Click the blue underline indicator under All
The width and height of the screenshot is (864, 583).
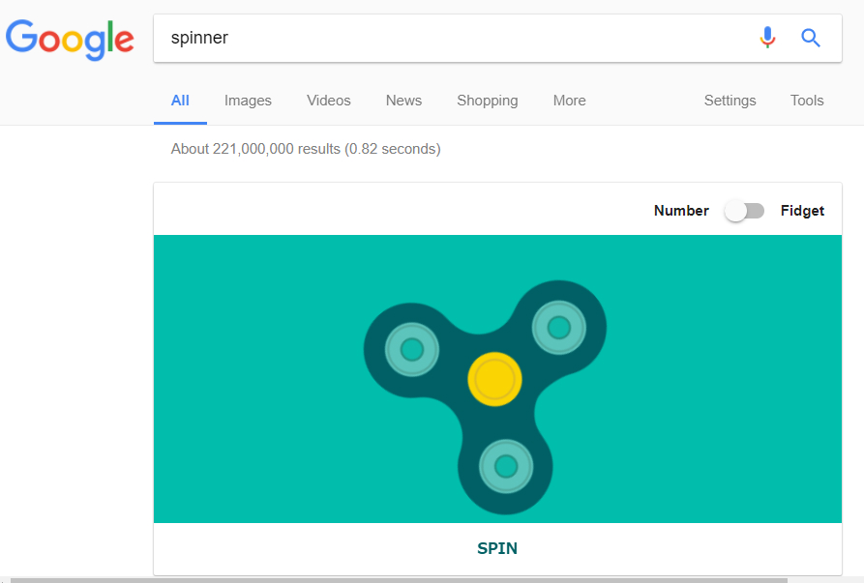coord(180,122)
